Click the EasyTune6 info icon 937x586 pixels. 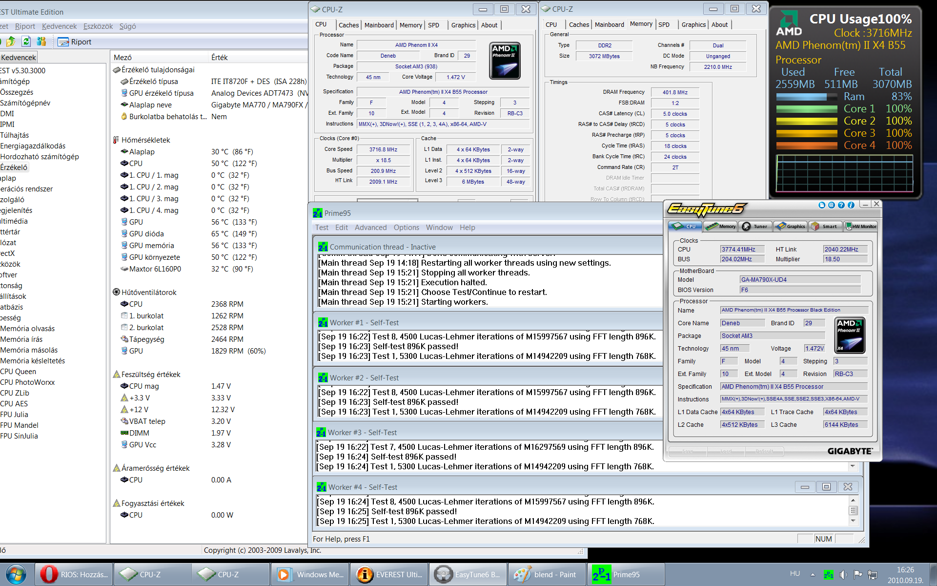pyautogui.click(x=851, y=205)
